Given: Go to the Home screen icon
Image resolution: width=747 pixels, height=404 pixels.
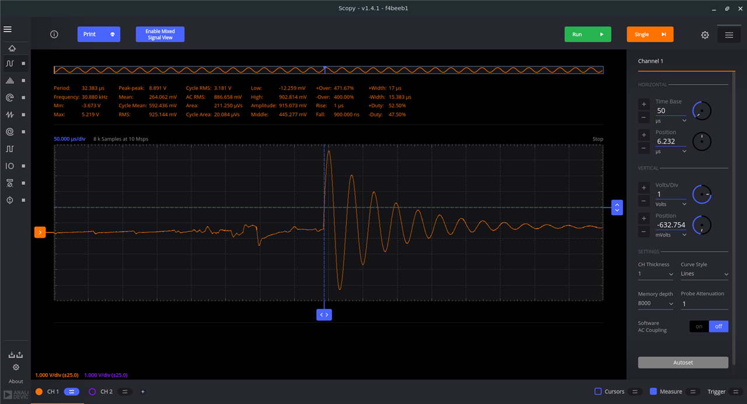Looking at the screenshot, I should coord(11,48).
